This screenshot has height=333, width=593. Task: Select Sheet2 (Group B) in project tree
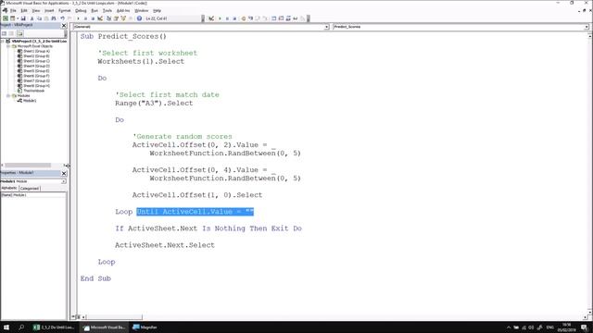tap(36, 55)
